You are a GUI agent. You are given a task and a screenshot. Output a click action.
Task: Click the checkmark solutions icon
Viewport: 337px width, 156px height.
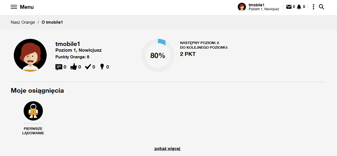click(88, 67)
